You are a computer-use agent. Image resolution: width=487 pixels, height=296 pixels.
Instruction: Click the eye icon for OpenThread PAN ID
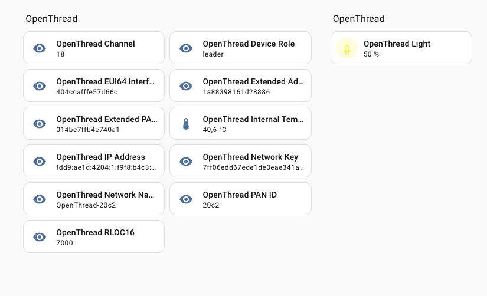[x=186, y=199]
